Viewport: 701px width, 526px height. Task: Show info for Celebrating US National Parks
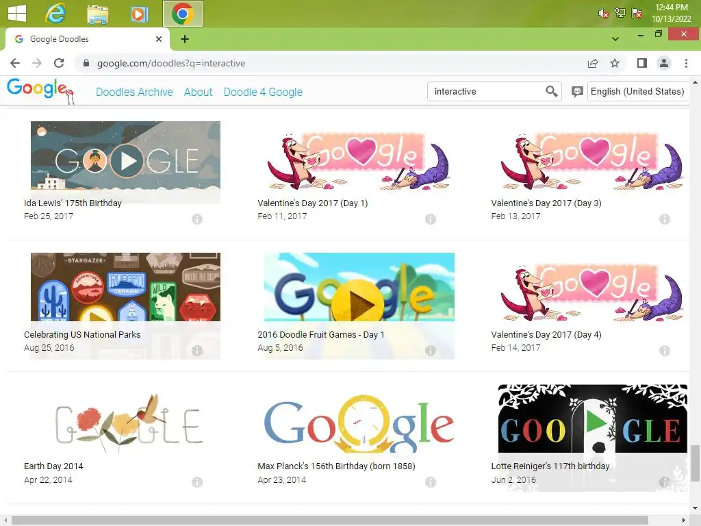197,351
